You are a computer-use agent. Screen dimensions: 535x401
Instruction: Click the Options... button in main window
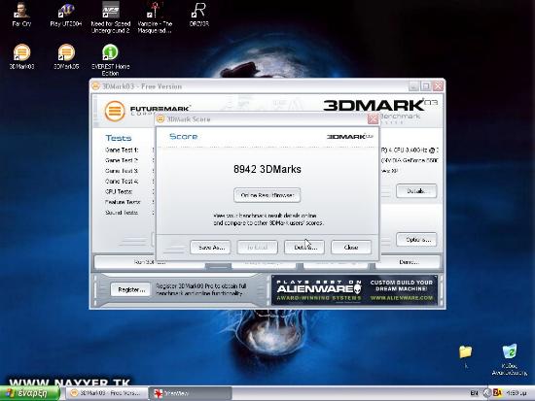(x=416, y=240)
